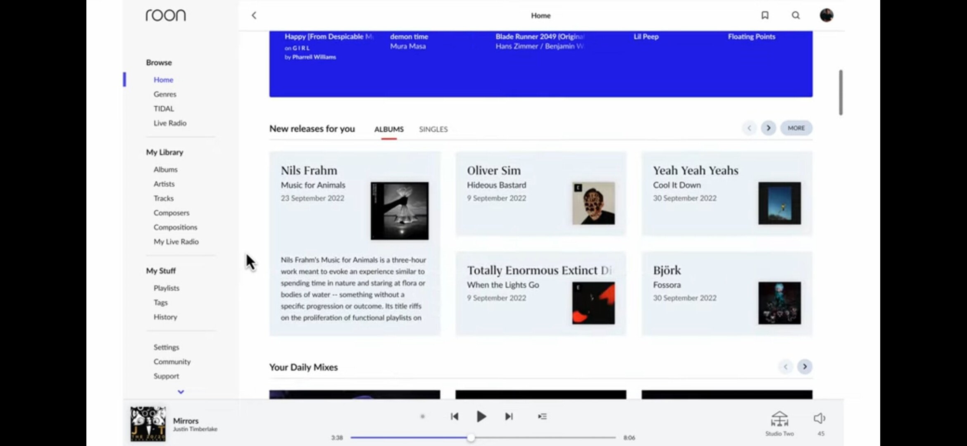Open Björk Fossora album cover
The height and width of the screenshot is (446, 967).
tap(779, 303)
